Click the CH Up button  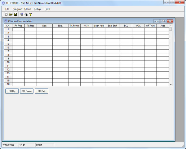click(12, 91)
